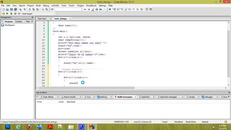231x130 pixels.
Task: Open the DoxyBlocks menu
Action: coord(91,6)
